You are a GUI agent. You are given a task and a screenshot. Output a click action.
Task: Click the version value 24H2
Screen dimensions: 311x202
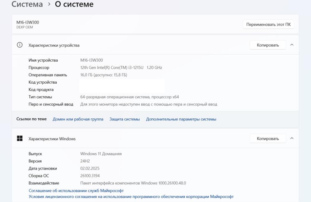[85, 161]
